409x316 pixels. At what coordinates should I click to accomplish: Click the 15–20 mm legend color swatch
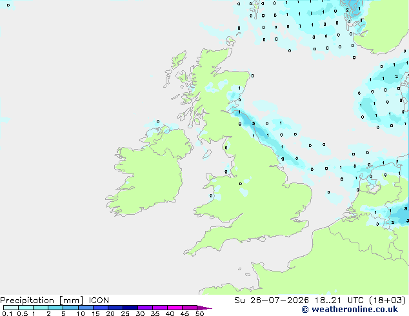(101, 308)
